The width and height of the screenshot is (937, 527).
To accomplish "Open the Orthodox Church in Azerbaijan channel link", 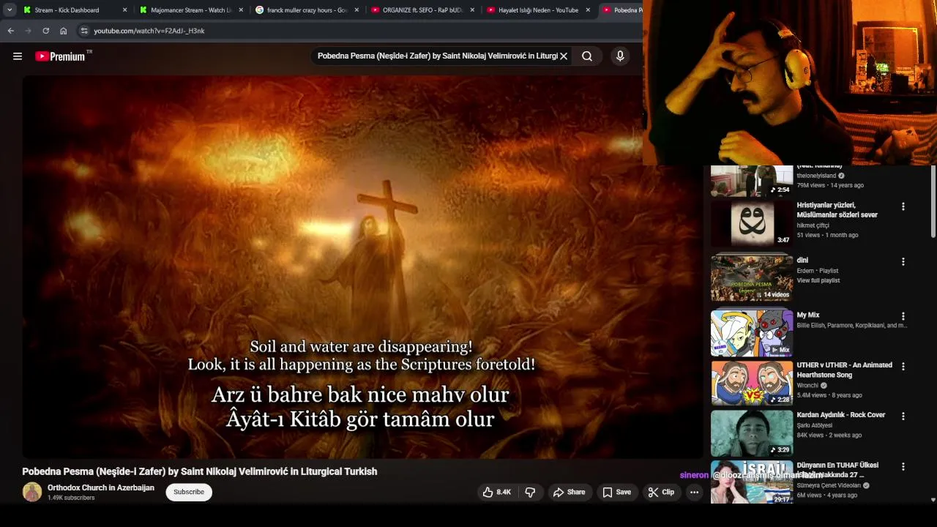I will (101, 487).
